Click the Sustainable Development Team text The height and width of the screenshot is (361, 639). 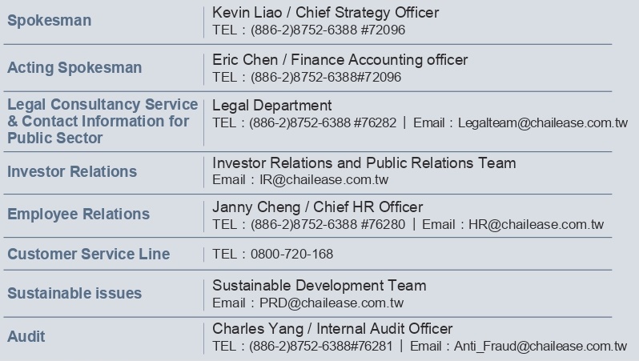coord(319,286)
